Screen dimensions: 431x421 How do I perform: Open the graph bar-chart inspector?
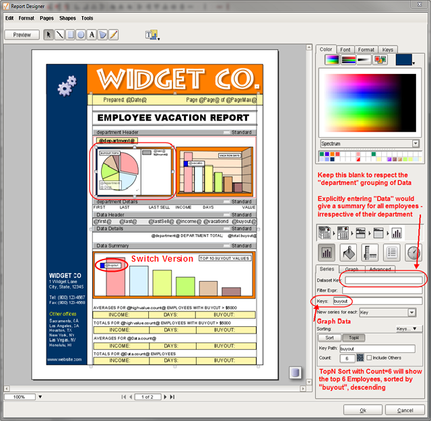[327, 252]
